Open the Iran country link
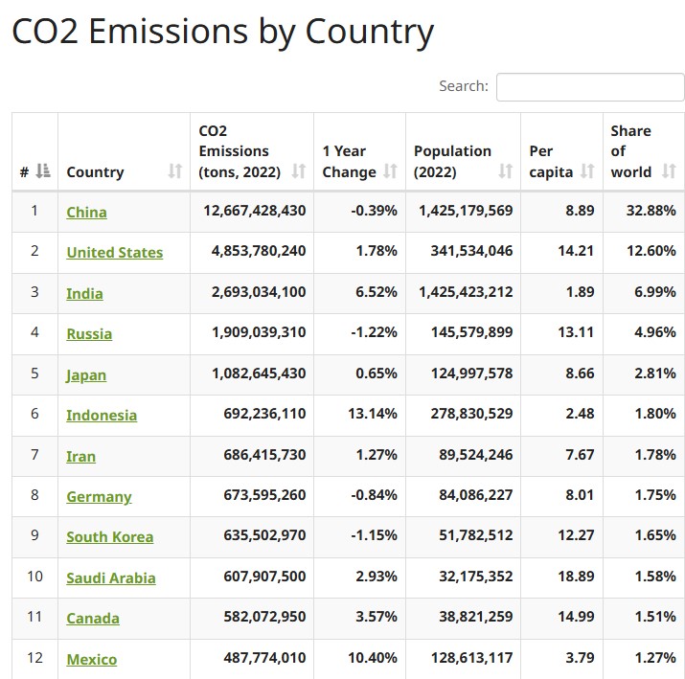 coord(80,456)
